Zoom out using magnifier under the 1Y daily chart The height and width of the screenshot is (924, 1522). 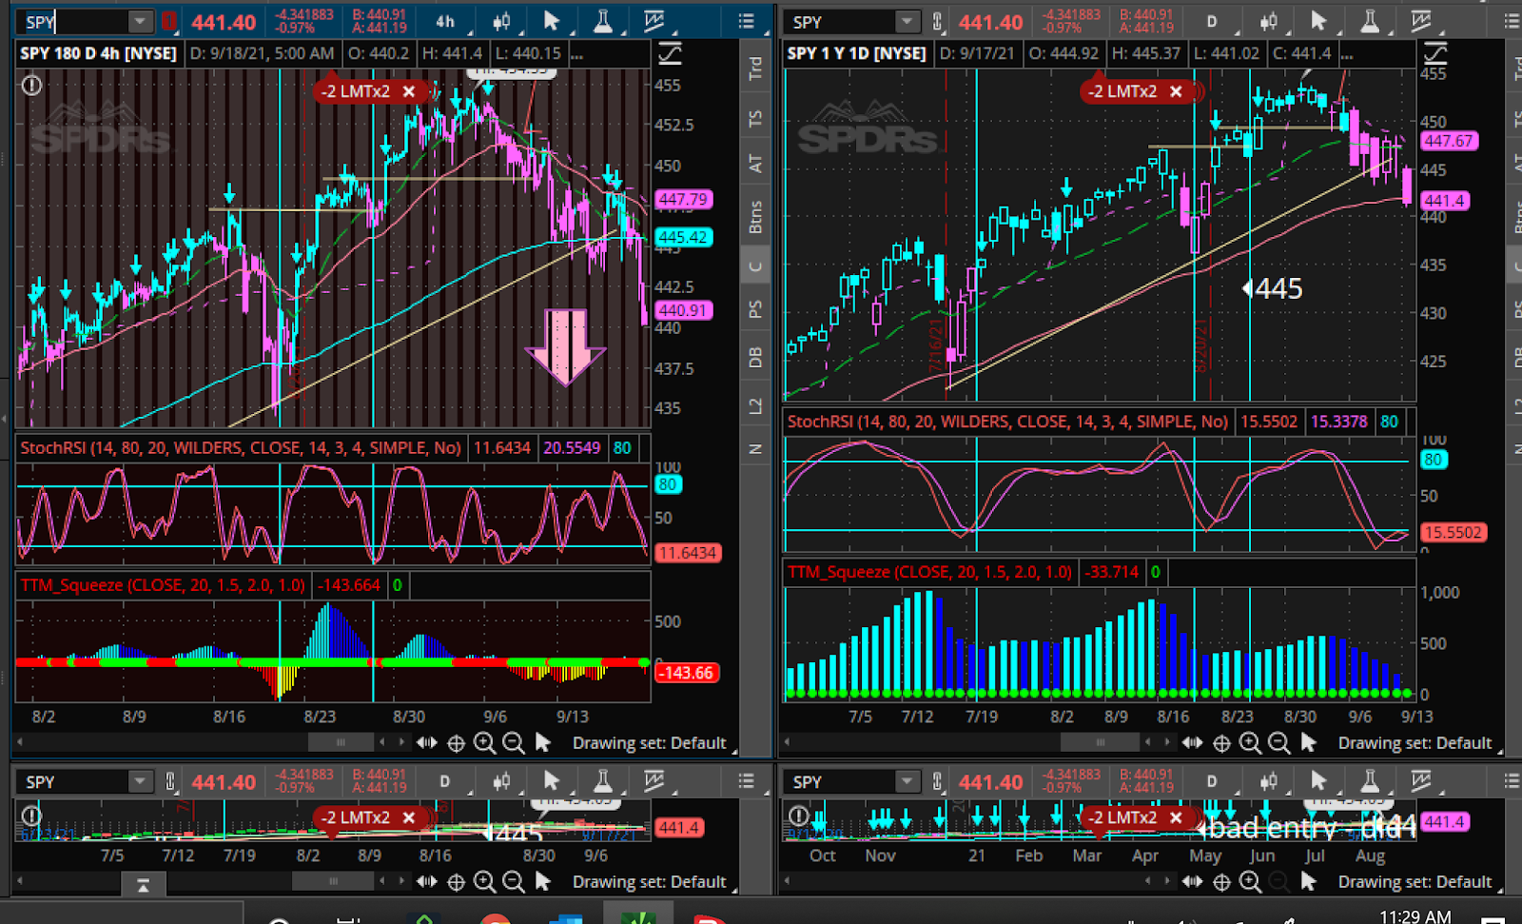click(1279, 743)
